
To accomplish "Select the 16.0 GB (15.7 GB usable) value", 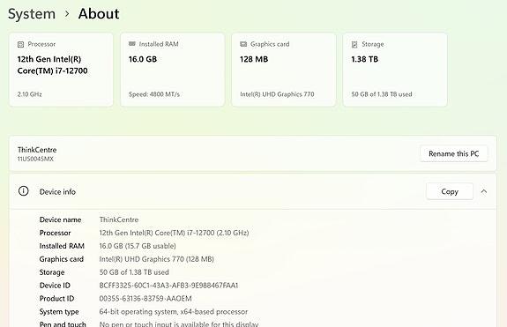I will click(x=138, y=246).
